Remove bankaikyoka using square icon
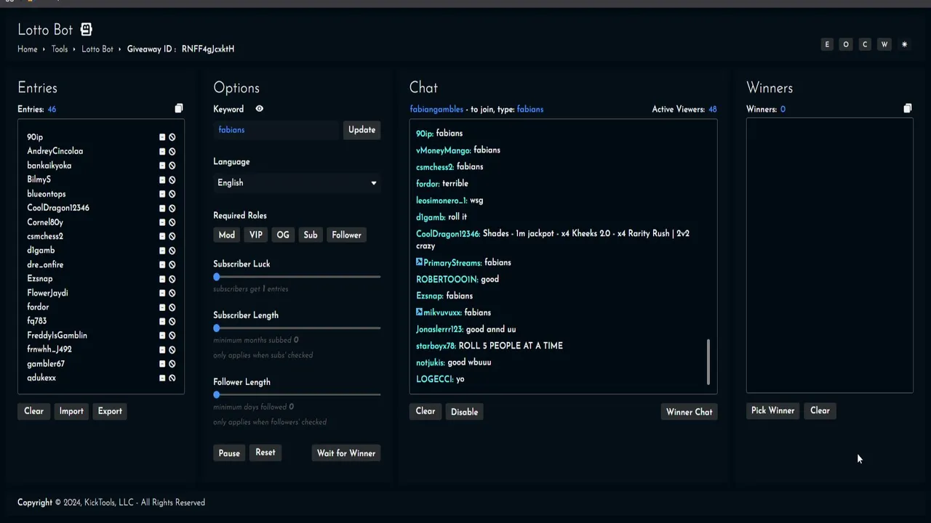This screenshot has width=931, height=523. point(162,166)
